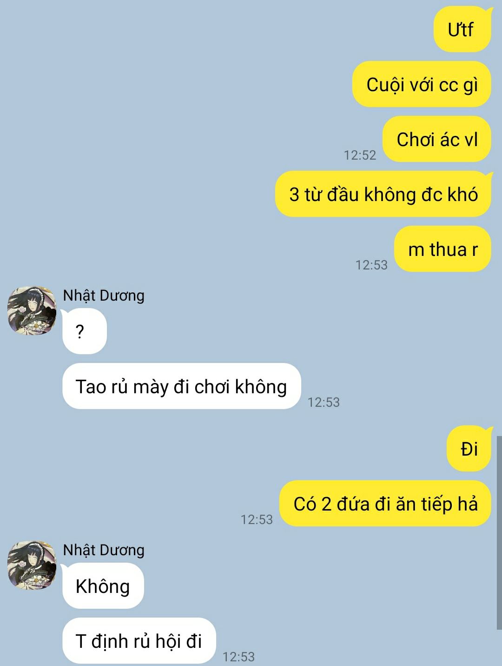Tap message 'Tao rủ mày đi chơi không'
Image resolution: width=502 pixels, height=666 pixels.
pos(182,386)
